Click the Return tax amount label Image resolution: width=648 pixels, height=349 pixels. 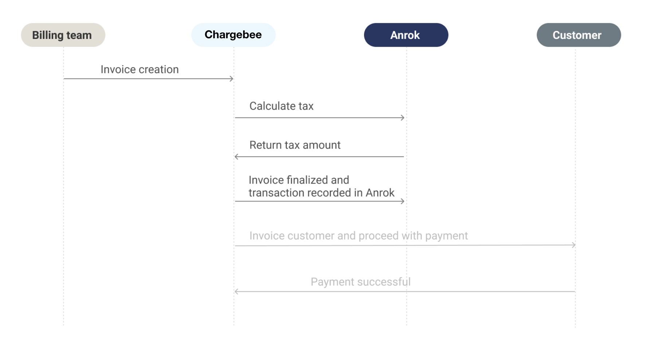click(295, 145)
